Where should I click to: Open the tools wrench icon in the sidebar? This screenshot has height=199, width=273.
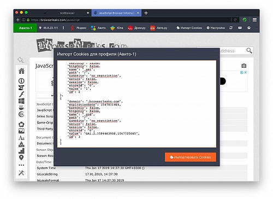pos(21,173)
